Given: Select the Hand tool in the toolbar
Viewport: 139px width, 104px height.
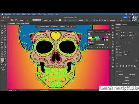Looking at the screenshot, I should [2, 56].
